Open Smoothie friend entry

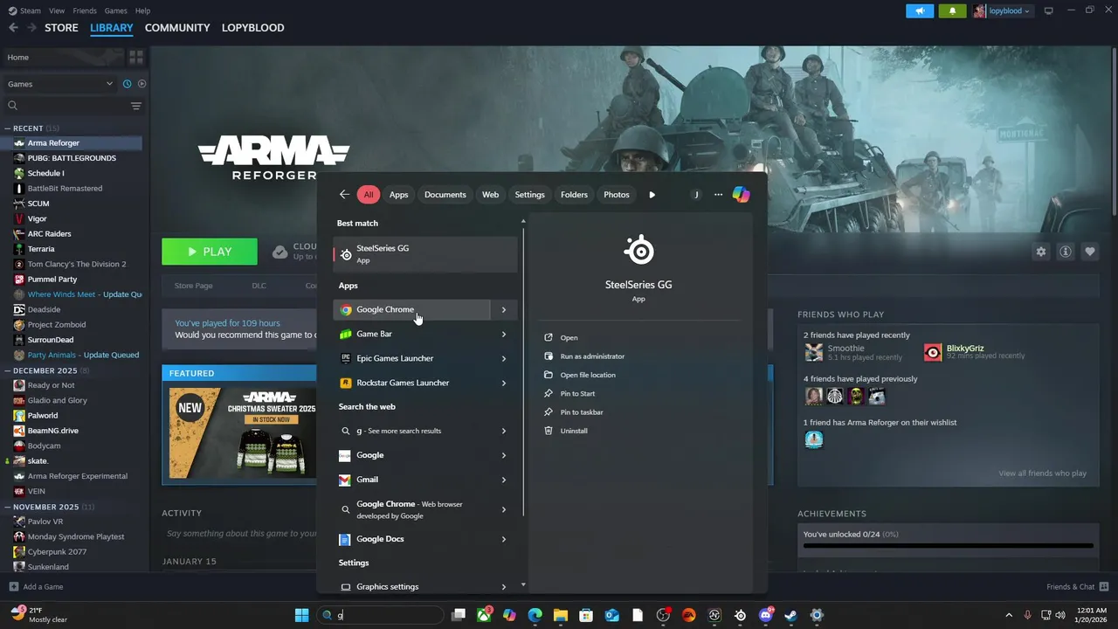tap(853, 352)
